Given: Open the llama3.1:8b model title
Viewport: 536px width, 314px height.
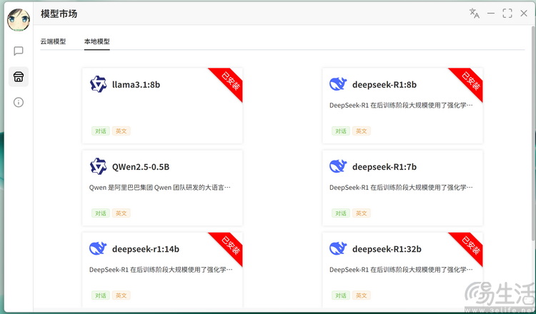Looking at the screenshot, I should click(x=136, y=85).
